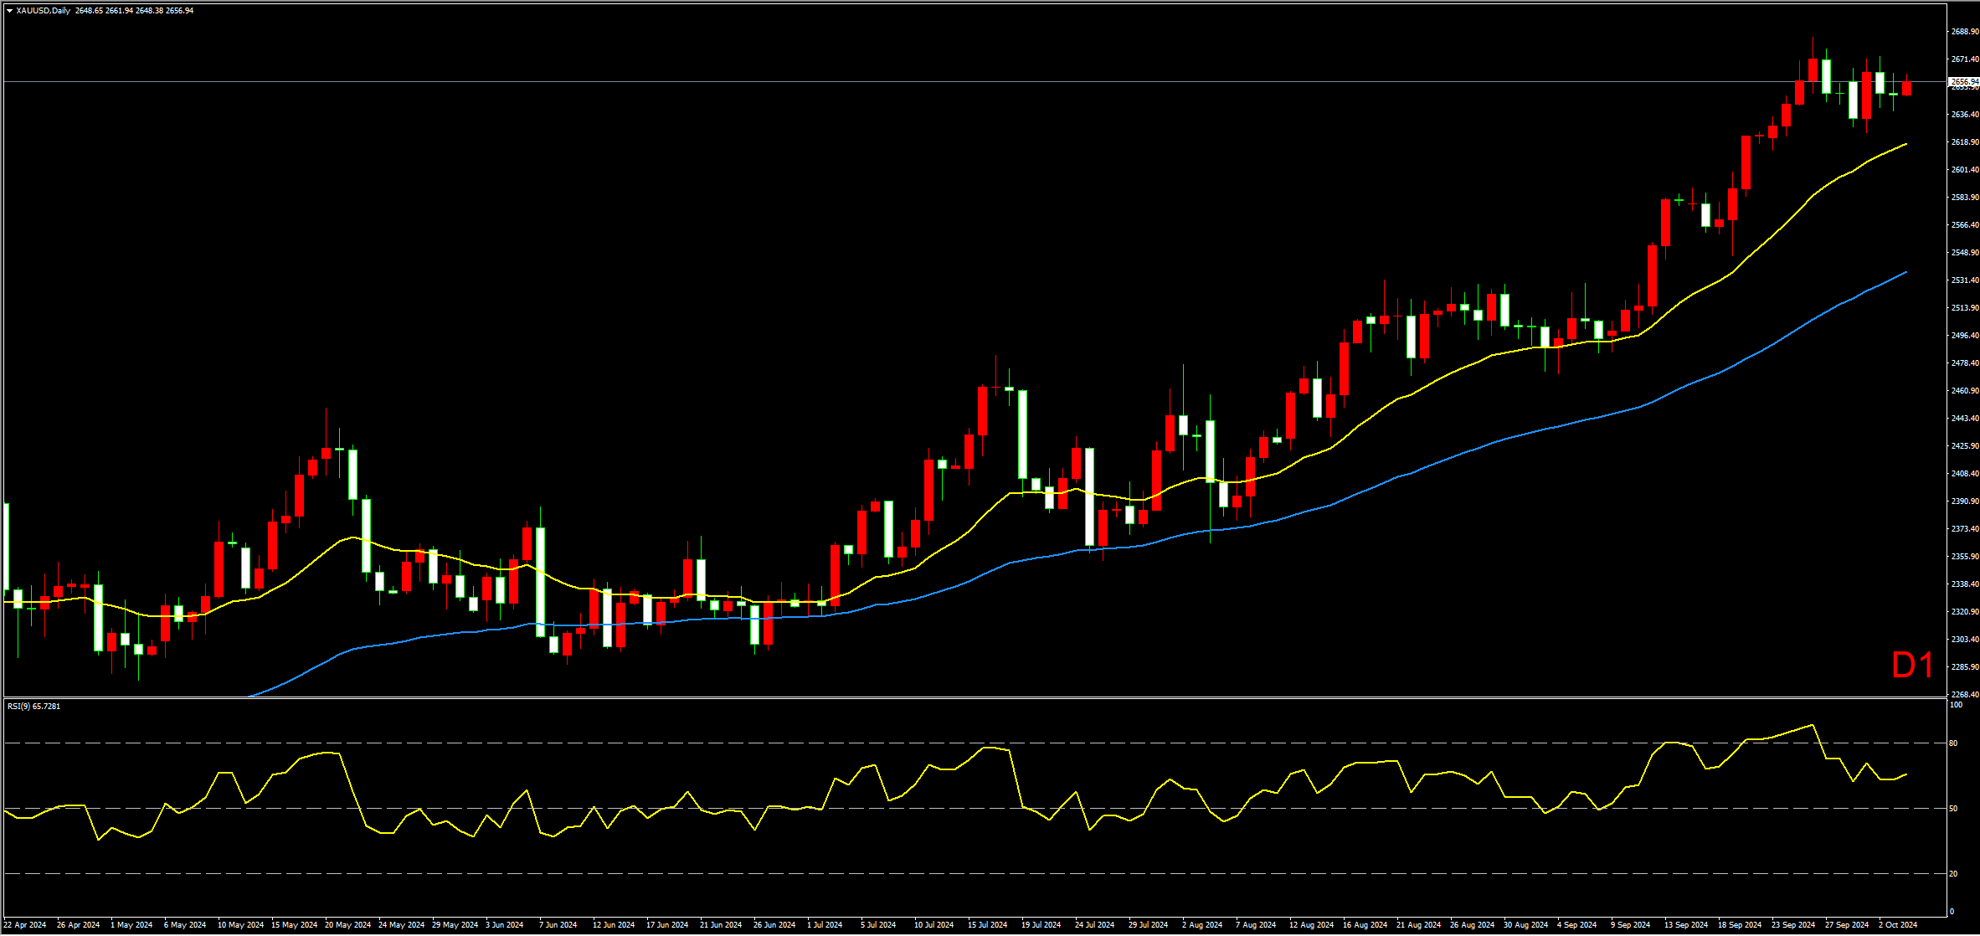Screen dimensions: 1980x936
Task: Click the 2 Oct 2024 date label
Action: pyautogui.click(x=1897, y=925)
